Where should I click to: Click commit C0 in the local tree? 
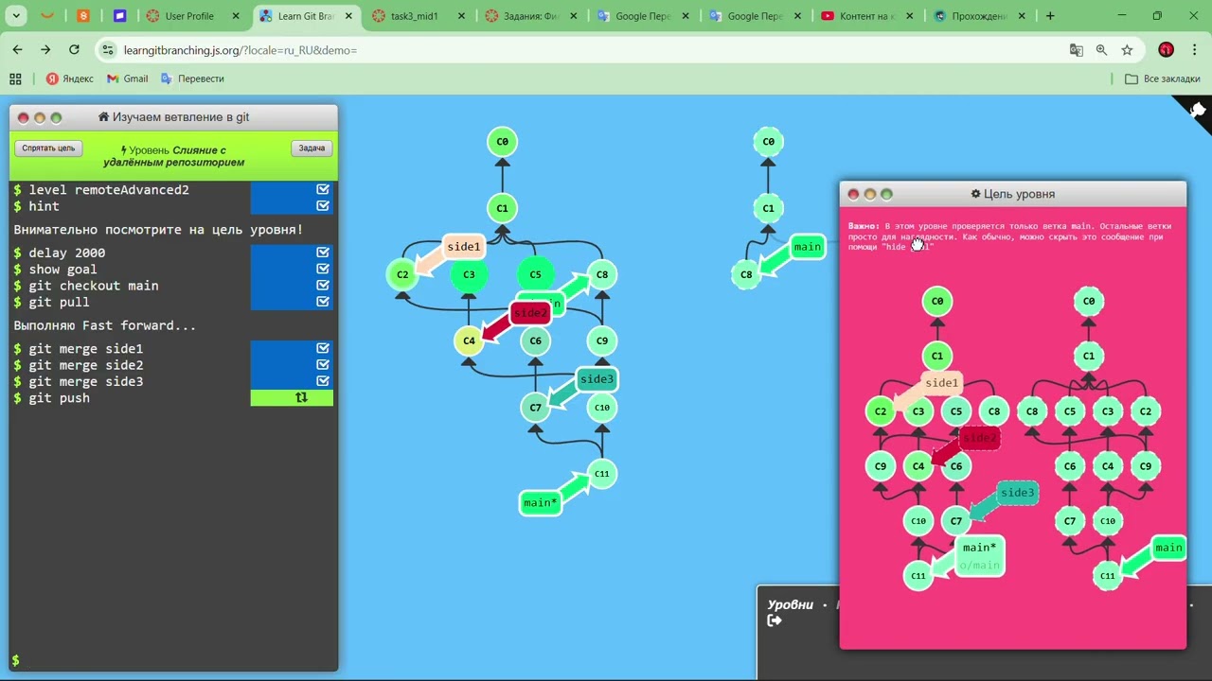coord(503,142)
